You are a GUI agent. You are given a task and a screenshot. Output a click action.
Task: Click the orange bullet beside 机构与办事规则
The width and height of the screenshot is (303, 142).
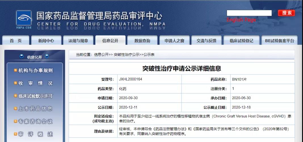(15, 70)
